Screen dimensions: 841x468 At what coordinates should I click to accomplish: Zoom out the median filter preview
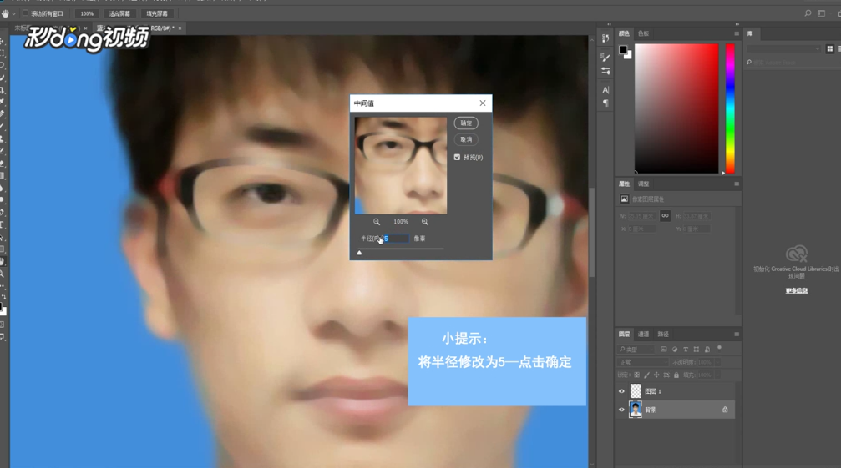(x=377, y=222)
